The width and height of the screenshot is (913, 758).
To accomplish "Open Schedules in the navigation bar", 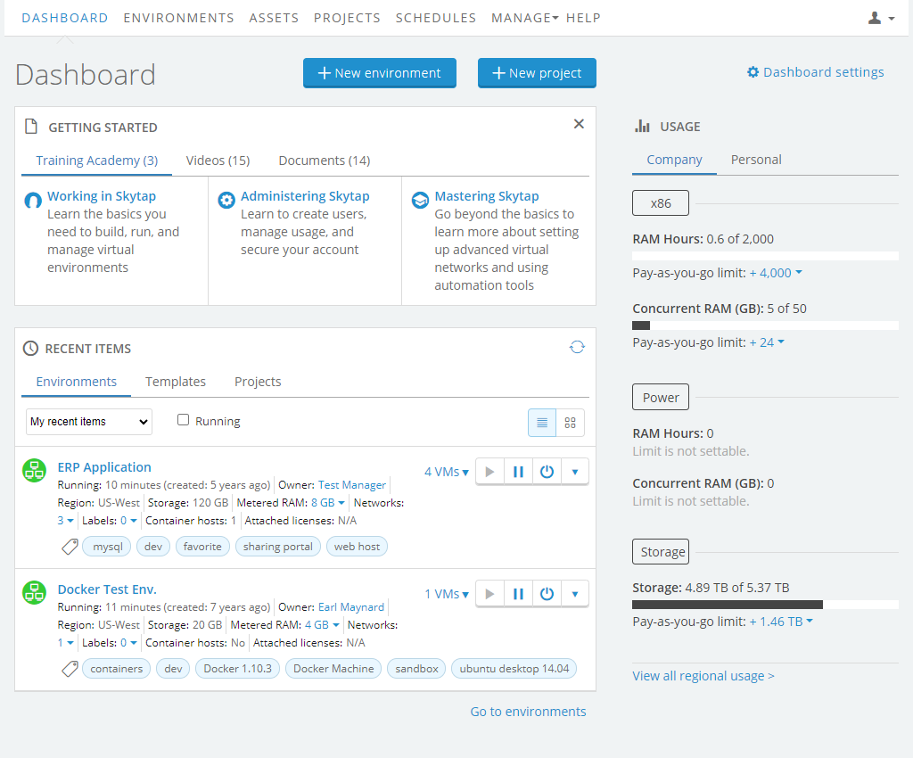I will pyautogui.click(x=435, y=18).
